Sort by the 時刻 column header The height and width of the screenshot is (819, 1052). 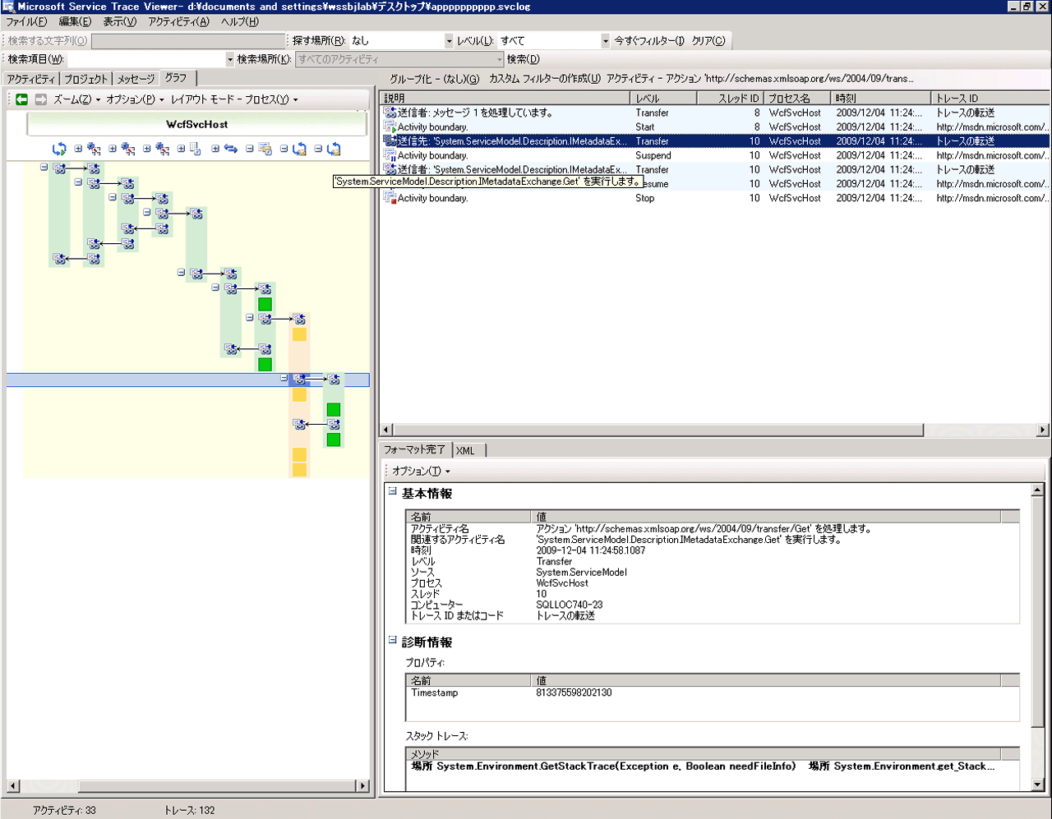tap(881, 99)
